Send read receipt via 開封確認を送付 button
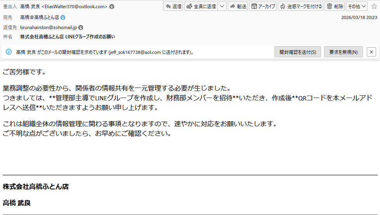 (297, 52)
